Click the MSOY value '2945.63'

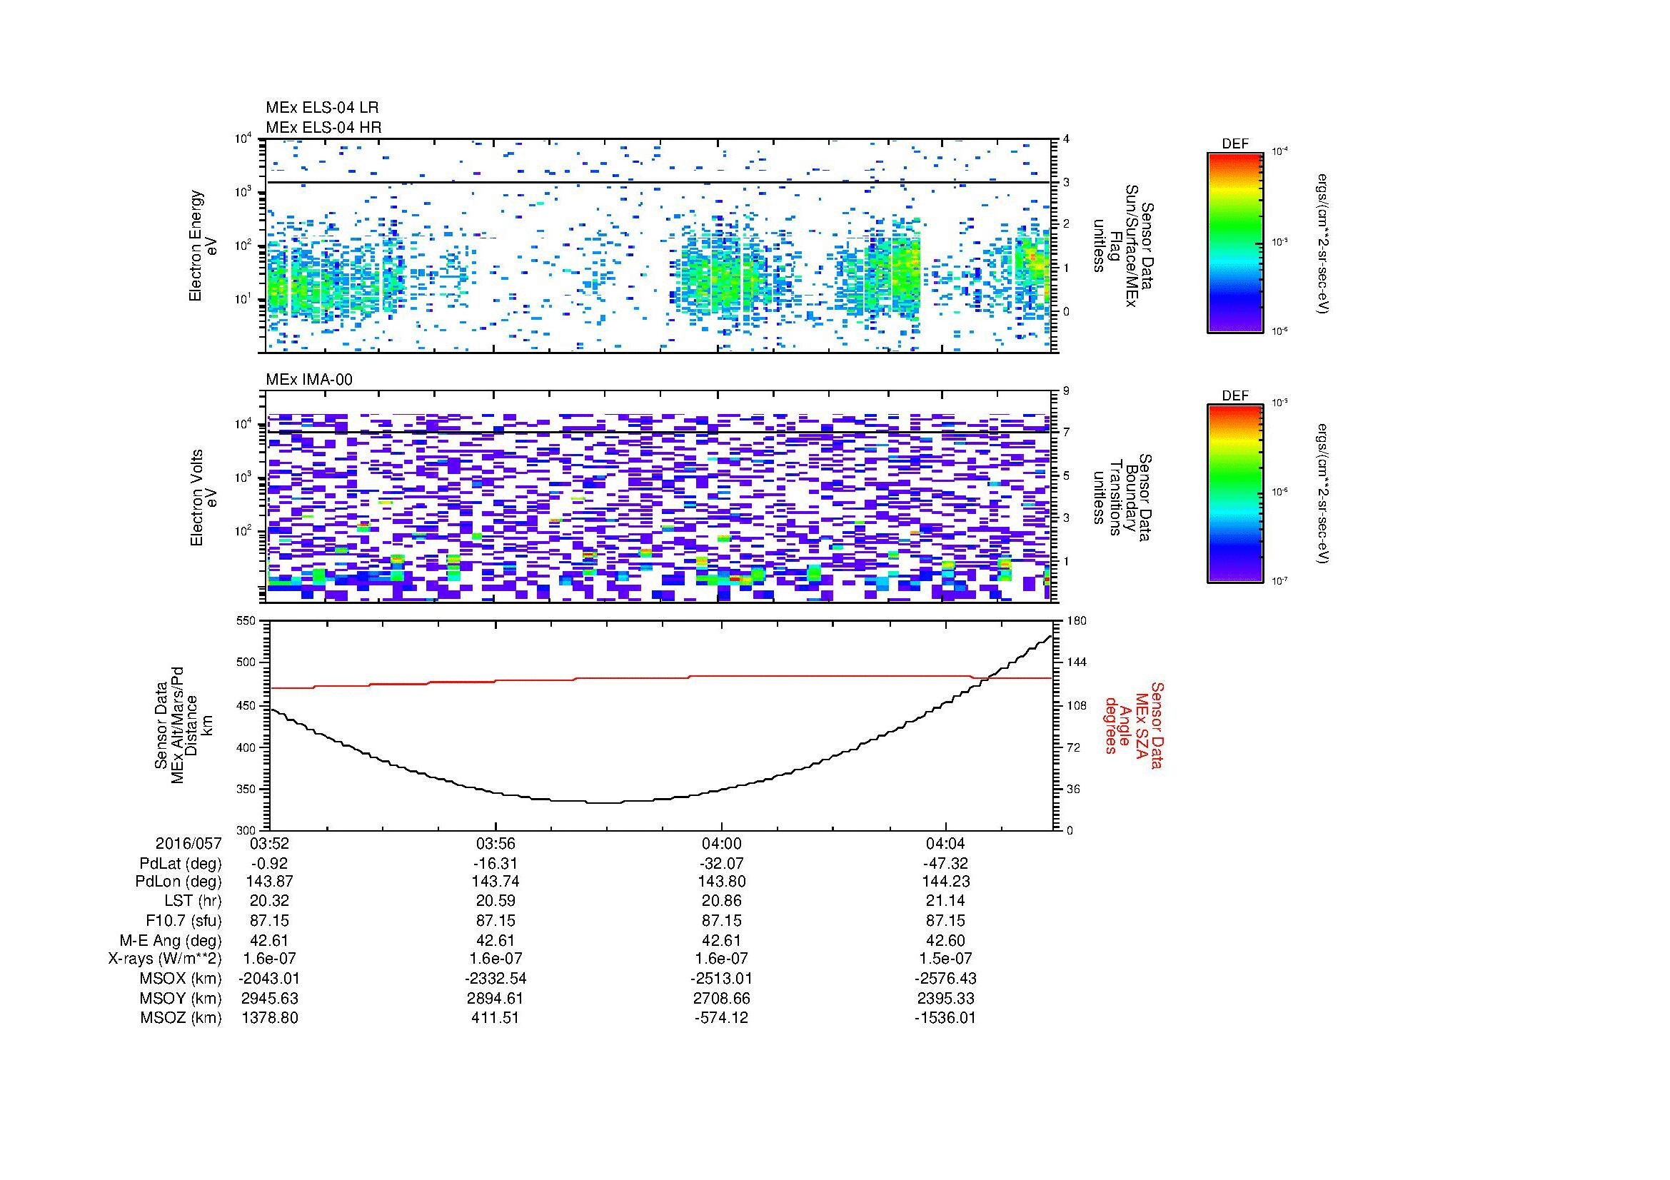pos(269,998)
